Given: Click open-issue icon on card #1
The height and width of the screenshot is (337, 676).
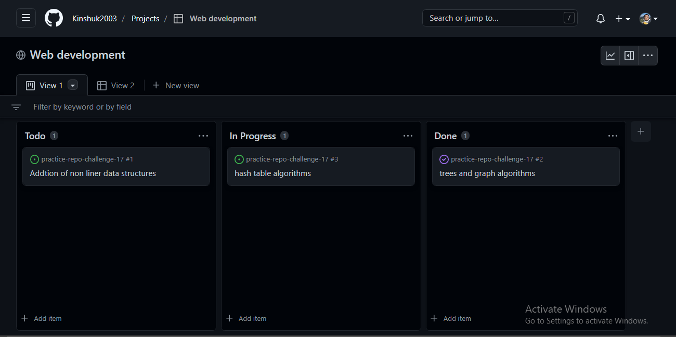Looking at the screenshot, I should click(35, 159).
